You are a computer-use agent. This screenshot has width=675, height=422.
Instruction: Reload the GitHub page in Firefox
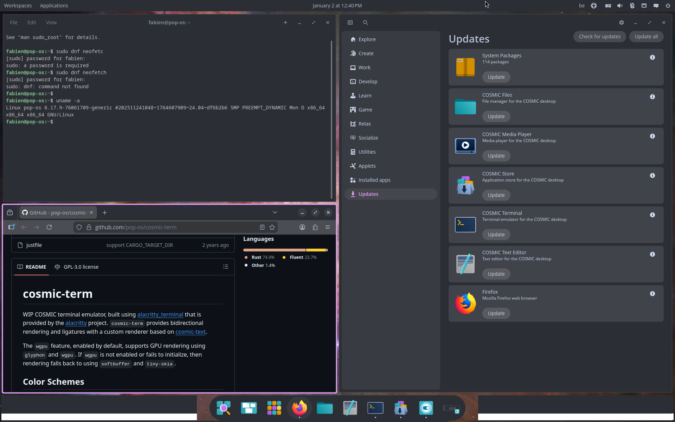pyautogui.click(x=49, y=227)
